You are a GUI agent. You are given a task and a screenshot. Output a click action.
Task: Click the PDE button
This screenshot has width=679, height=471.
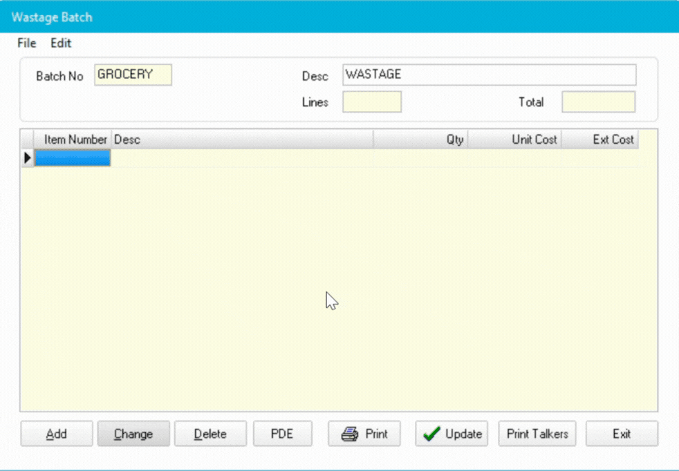(283, 434)
